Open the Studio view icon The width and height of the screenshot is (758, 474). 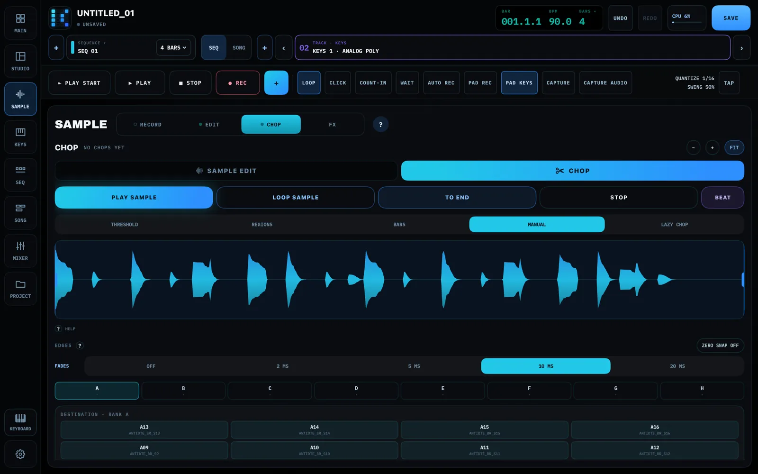[20, 61]
